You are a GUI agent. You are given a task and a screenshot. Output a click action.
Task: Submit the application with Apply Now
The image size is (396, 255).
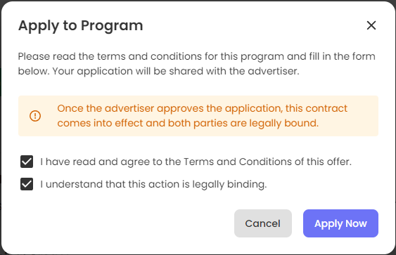coord(340,223)
